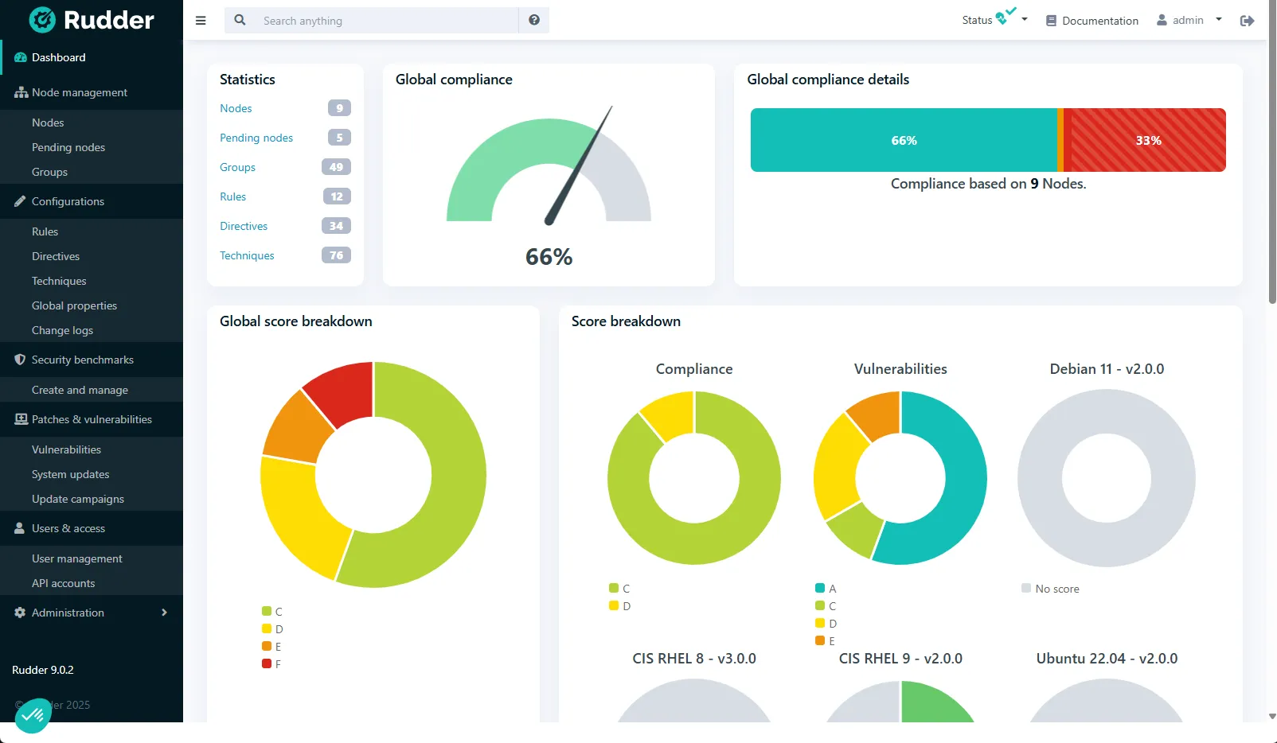Toggle the F legend in Global score breakdown
This screenshot has width=1277, height=743.
(x=271, y=664)
